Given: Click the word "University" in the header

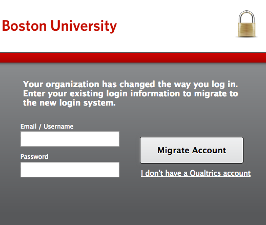Looking at the screenshot, I should (x=84, y=26).
